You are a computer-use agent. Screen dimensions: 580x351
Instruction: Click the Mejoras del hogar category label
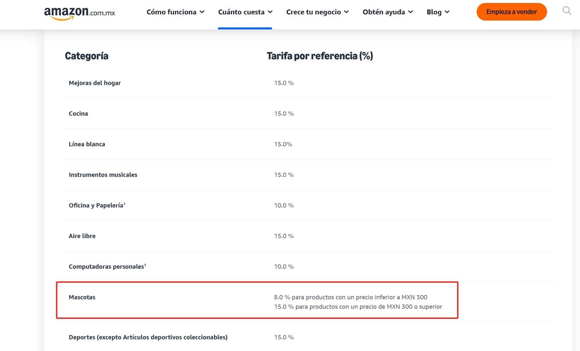[x=95, y=83]
